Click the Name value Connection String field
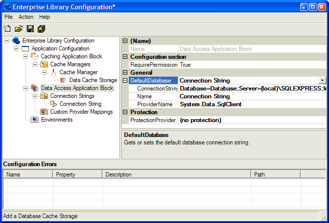This screenshot has width=329, height=223. tap(252, 96)
